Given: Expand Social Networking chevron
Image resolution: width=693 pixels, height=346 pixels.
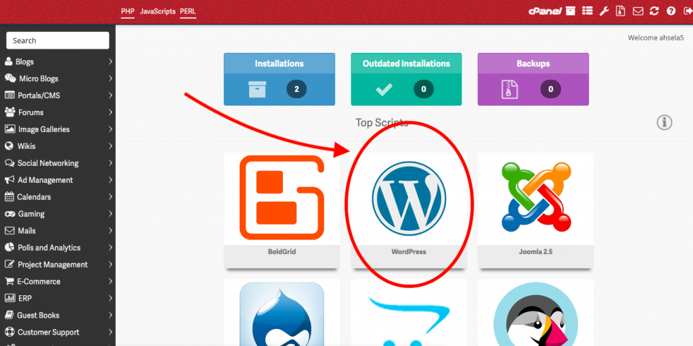Looking at the screenshot, I should (110, 163).
